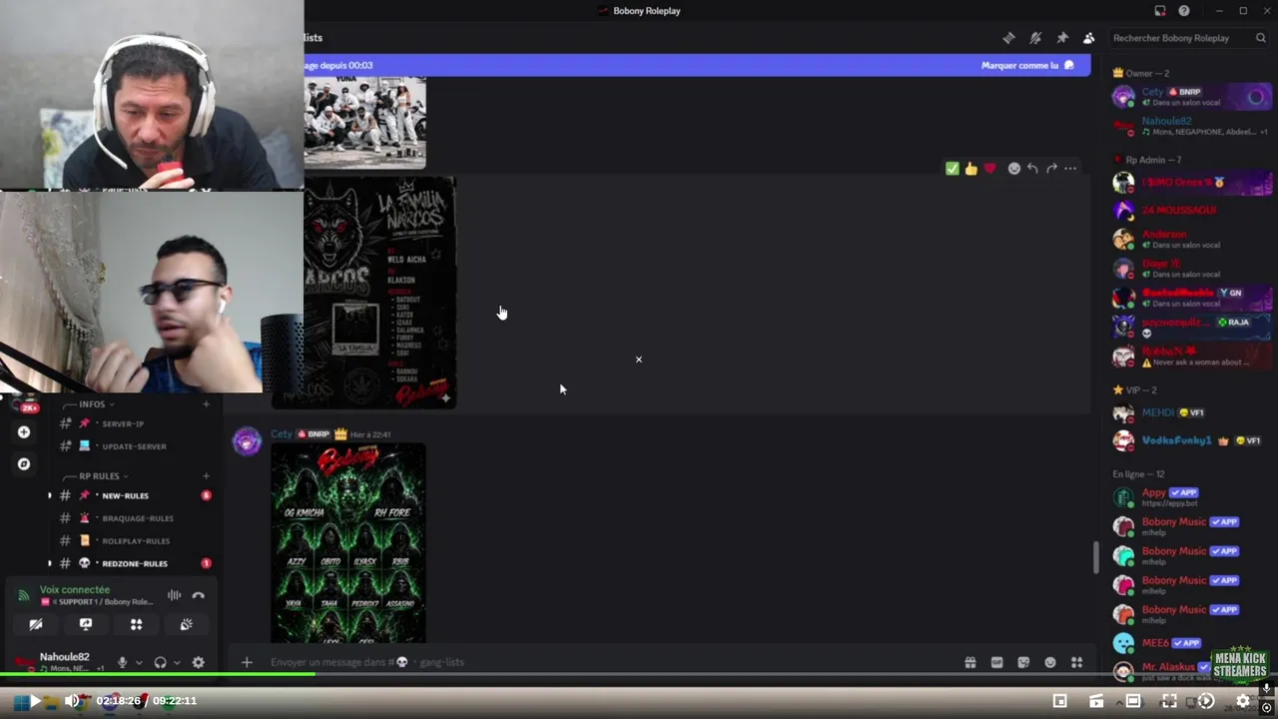Click the search magnifier icon
The width and height of the screenshot is (1278, 719).
[1260, 38]
